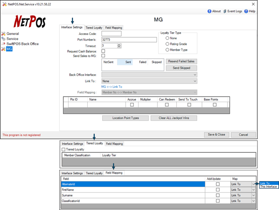Image resolution: width=279 pixels, height=210 pixels.
Task: Tick the Base Points checkbox
Action: click(215, 105)
